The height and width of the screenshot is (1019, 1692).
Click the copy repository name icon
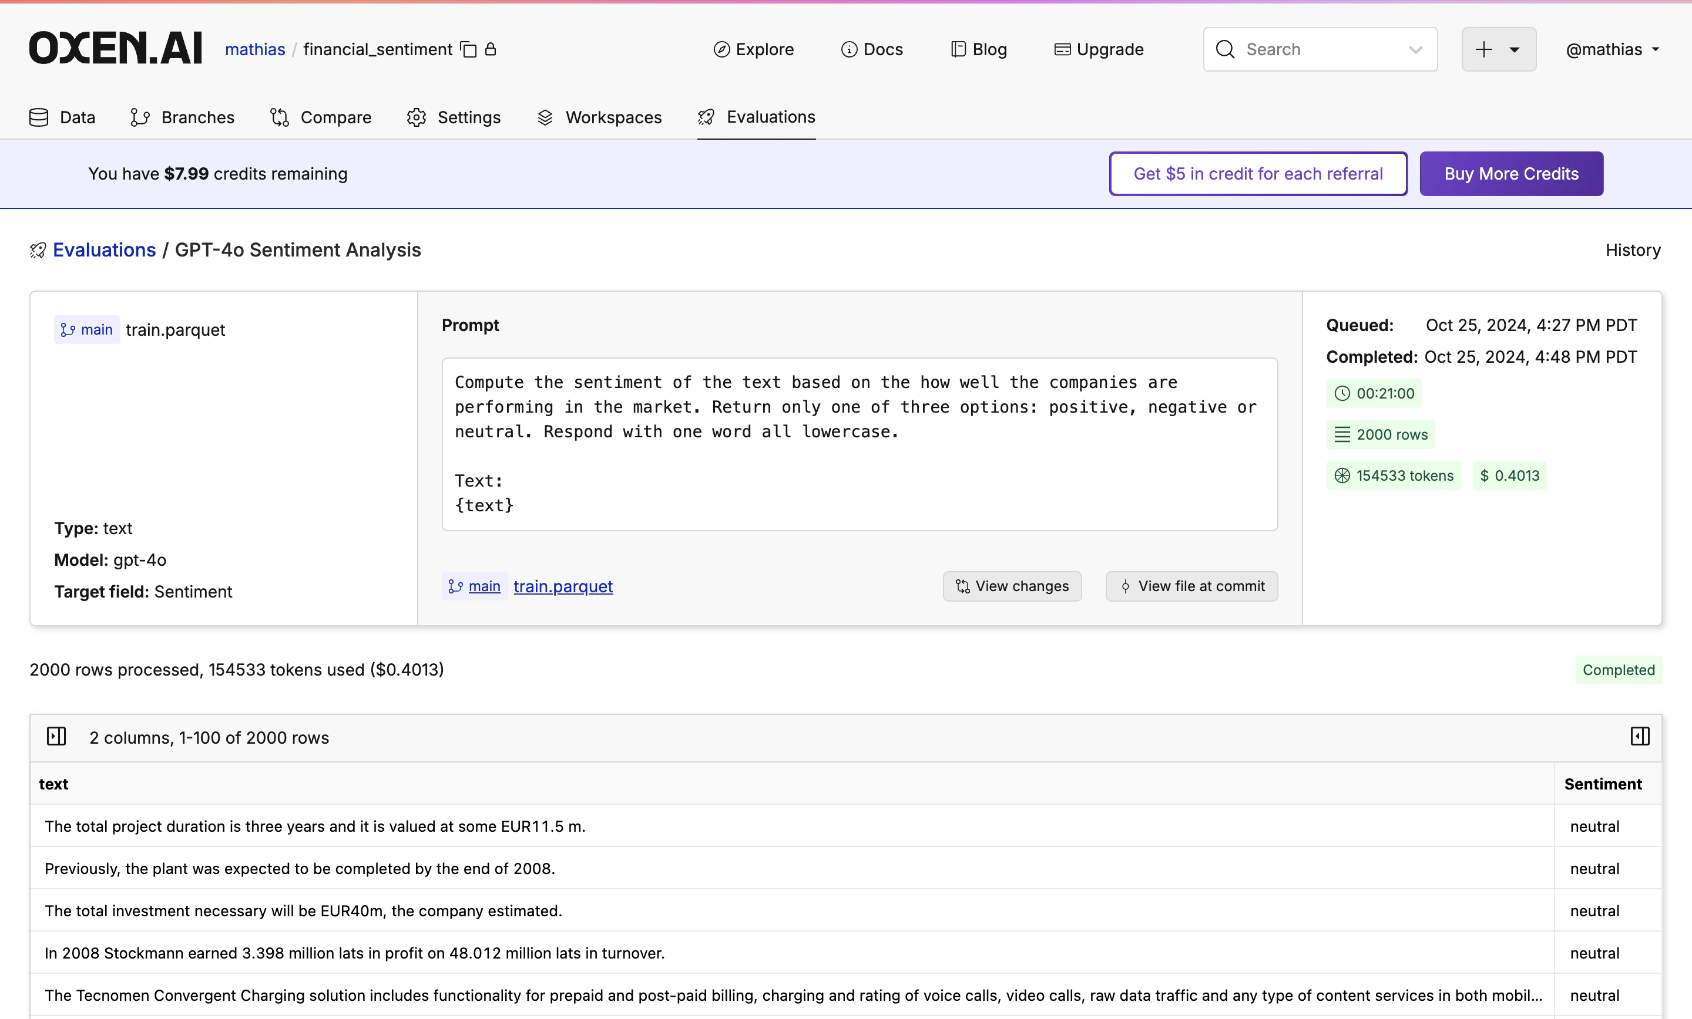(x=468, y=49)
